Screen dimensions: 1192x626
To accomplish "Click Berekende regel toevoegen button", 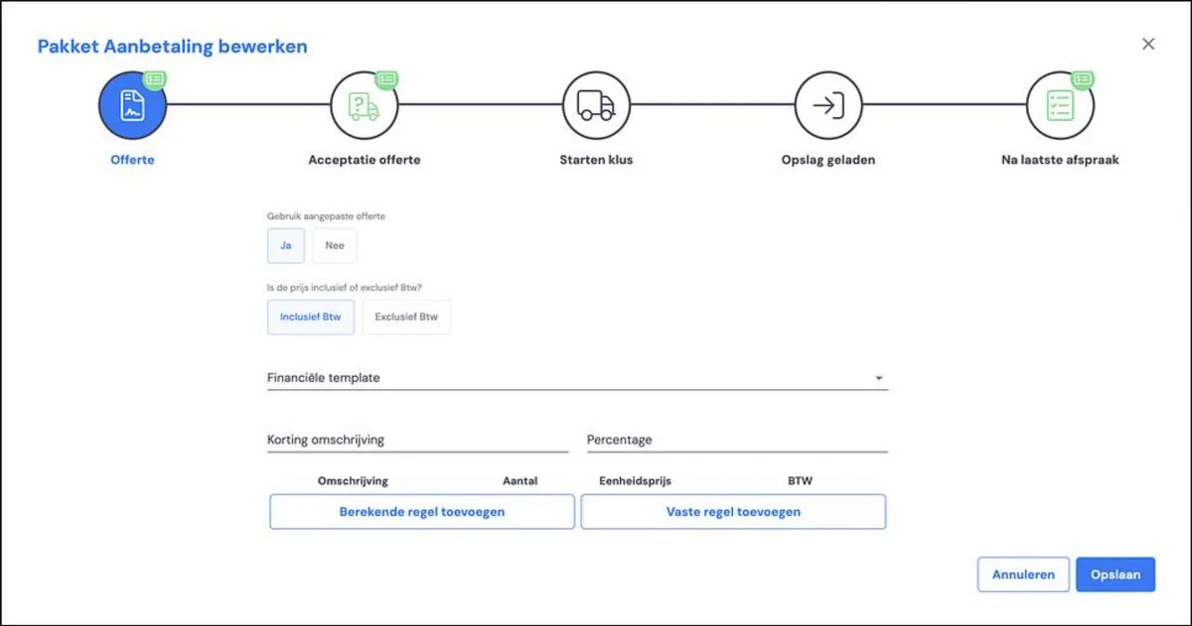I will point(422,512).
